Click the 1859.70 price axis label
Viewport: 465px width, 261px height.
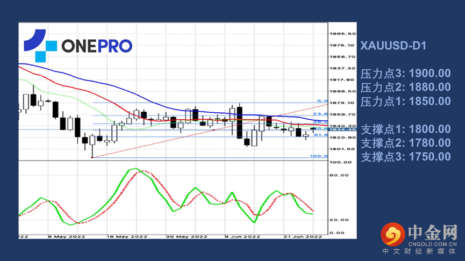[342, 114]
